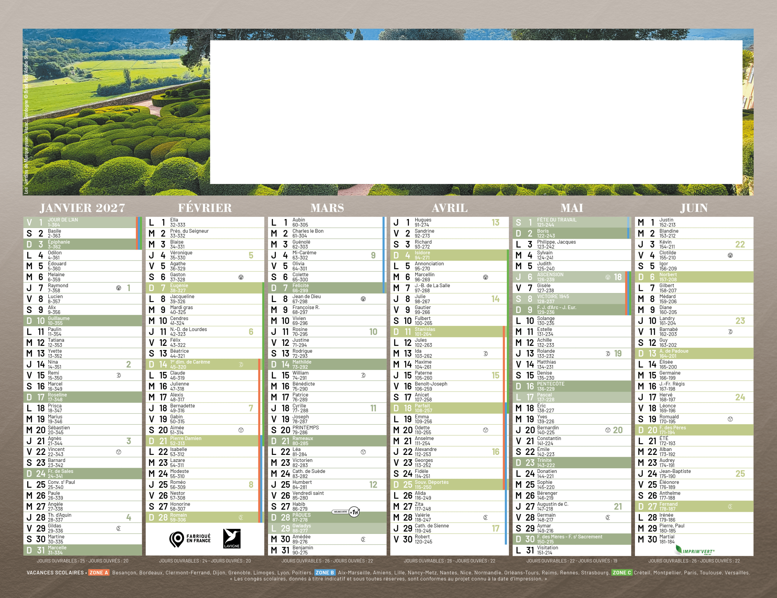Click the blank white box on the photo
The width and height of the screenshot is (777, 598).
(x=476, y=112)
